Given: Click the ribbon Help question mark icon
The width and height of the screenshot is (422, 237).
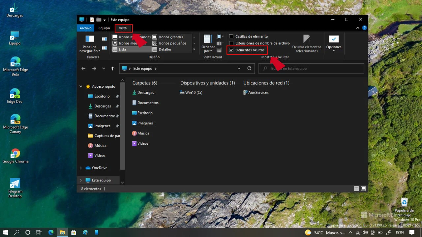Looking at the screenshot, I should coord(364,28).
